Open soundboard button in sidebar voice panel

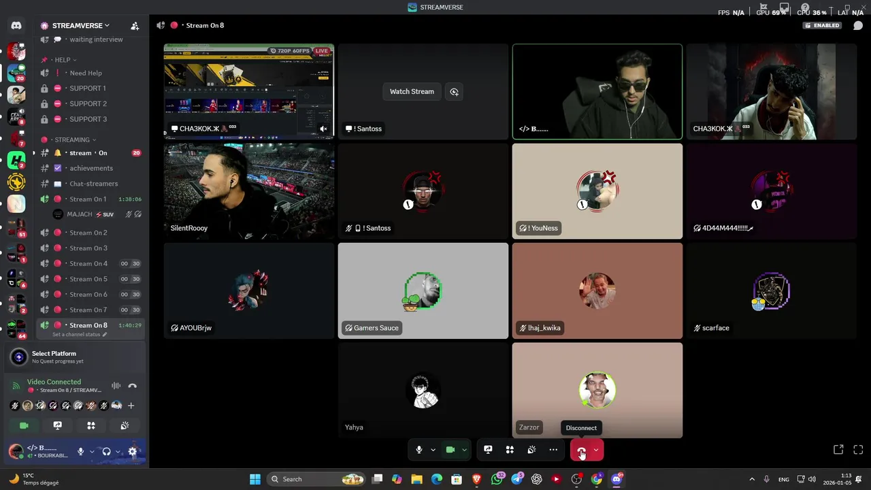125,425
